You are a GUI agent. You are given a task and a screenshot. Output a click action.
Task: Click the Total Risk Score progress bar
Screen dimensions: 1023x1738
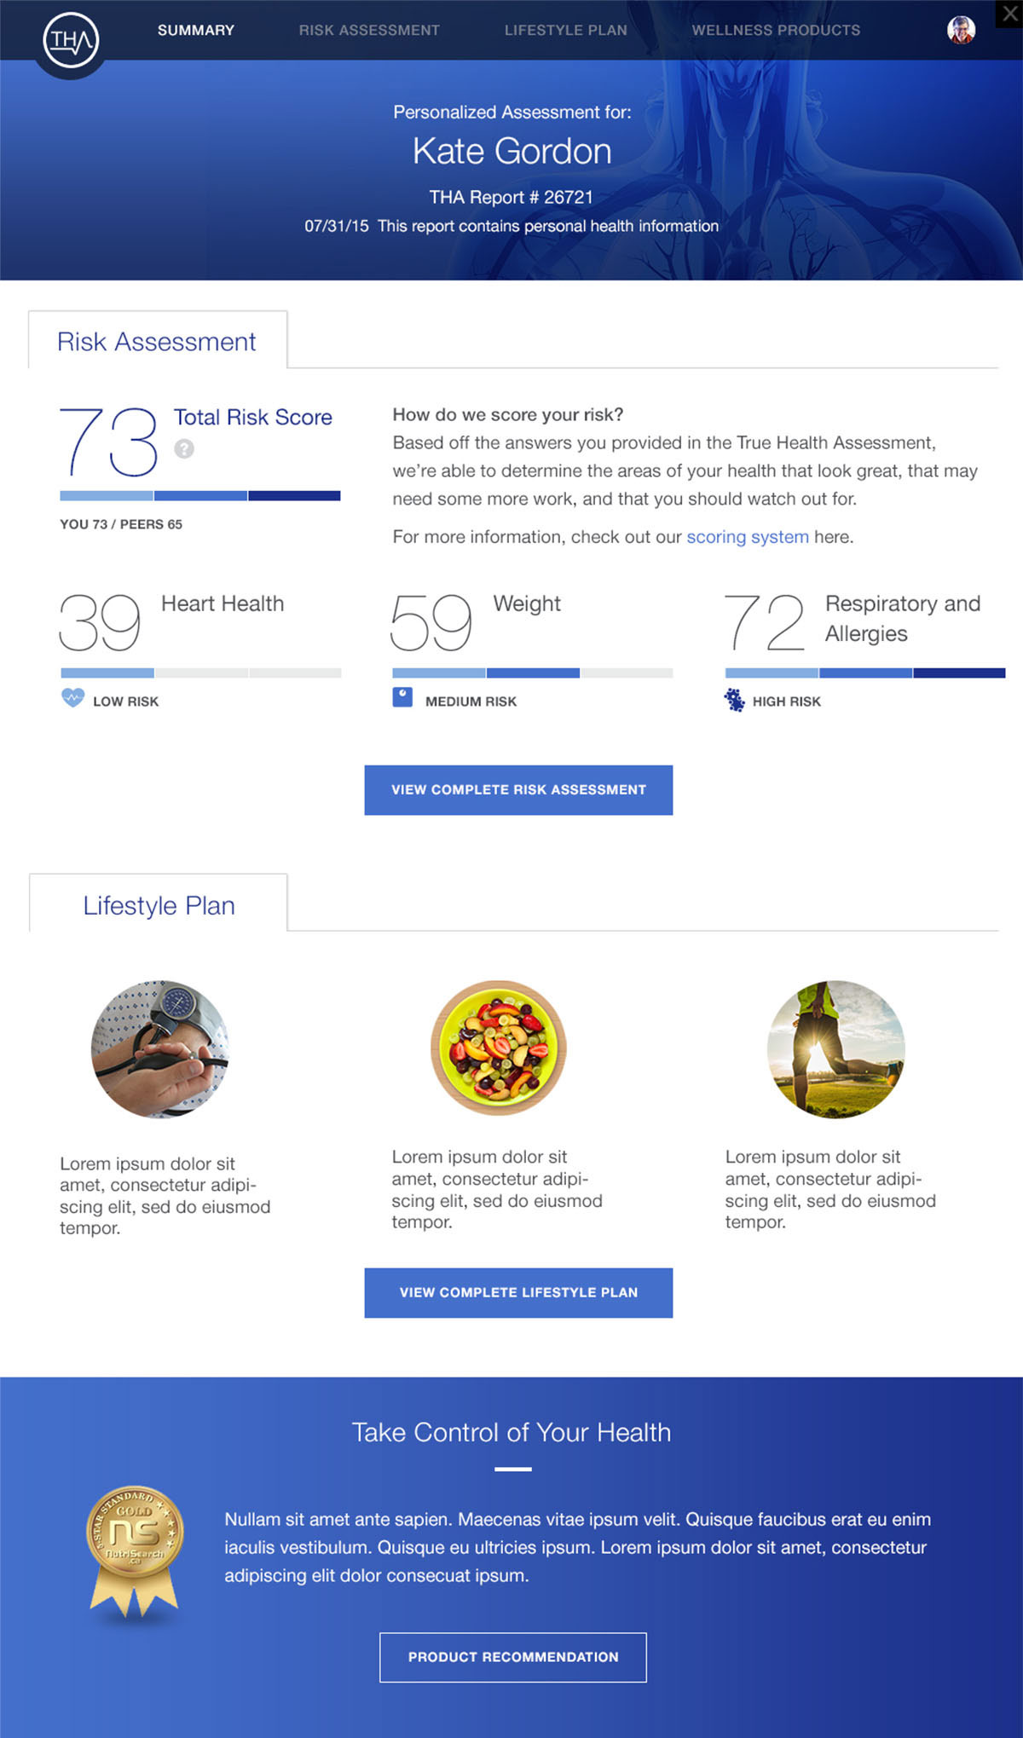click(200, 496)
